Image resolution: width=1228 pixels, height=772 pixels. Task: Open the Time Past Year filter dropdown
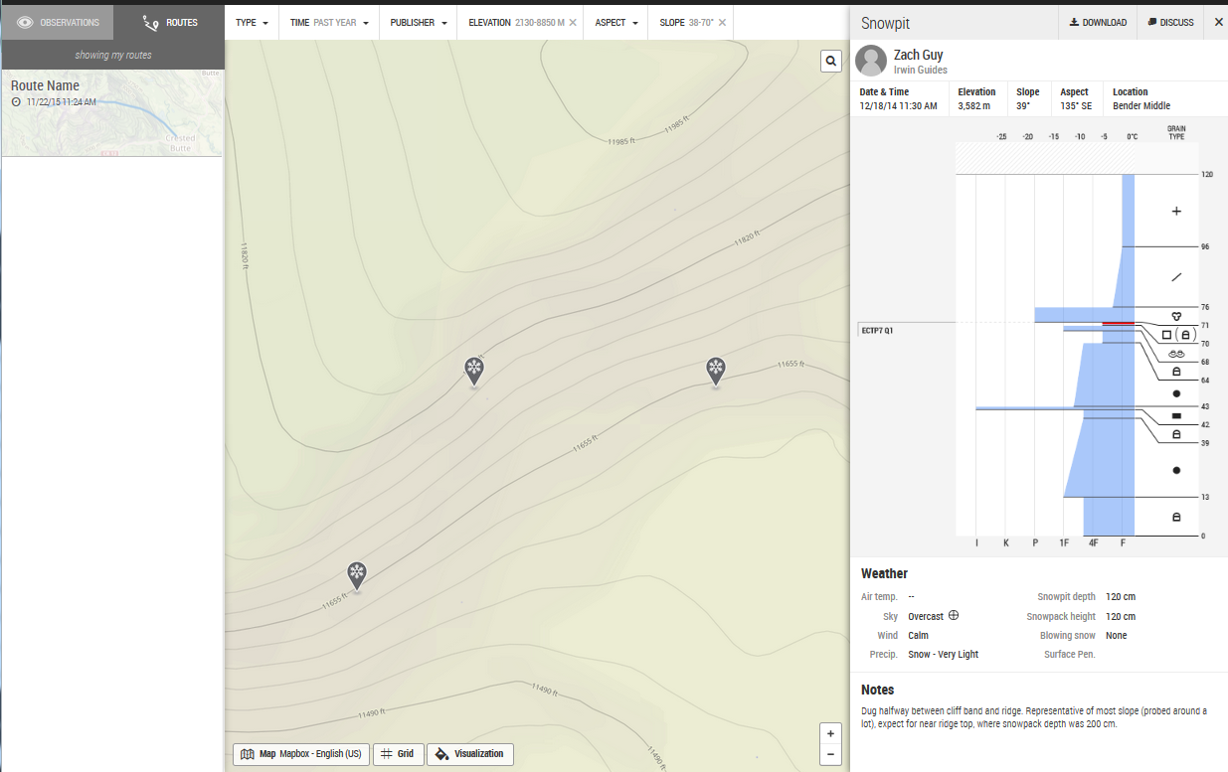click(329, 22)
